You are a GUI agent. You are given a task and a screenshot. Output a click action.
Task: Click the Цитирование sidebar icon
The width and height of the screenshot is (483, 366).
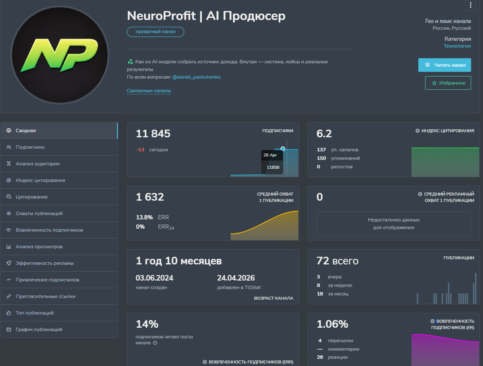pos(9,197)
